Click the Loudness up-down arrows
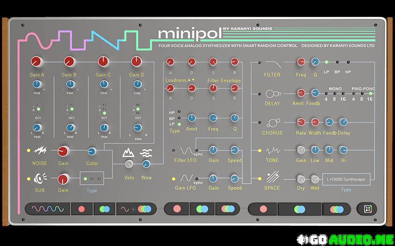395x246 pixels. [191, 80]
